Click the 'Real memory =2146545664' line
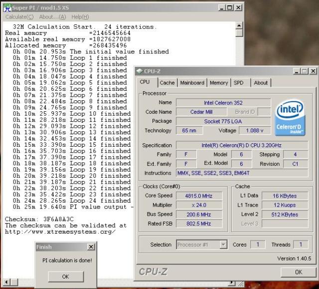This screenshot has height=289, width=319. (x=68, y=33)
